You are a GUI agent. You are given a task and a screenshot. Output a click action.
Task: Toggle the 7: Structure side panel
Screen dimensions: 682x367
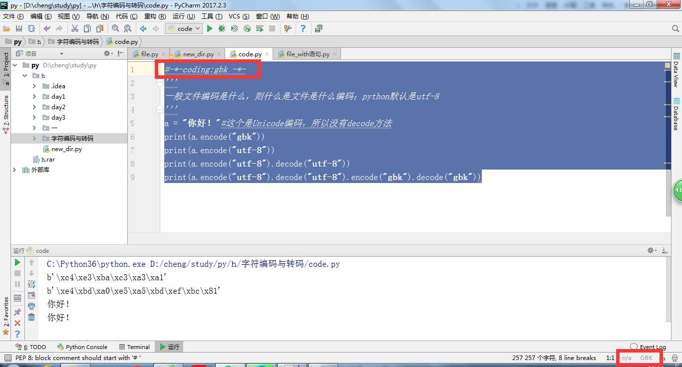[x=5, y=114]
